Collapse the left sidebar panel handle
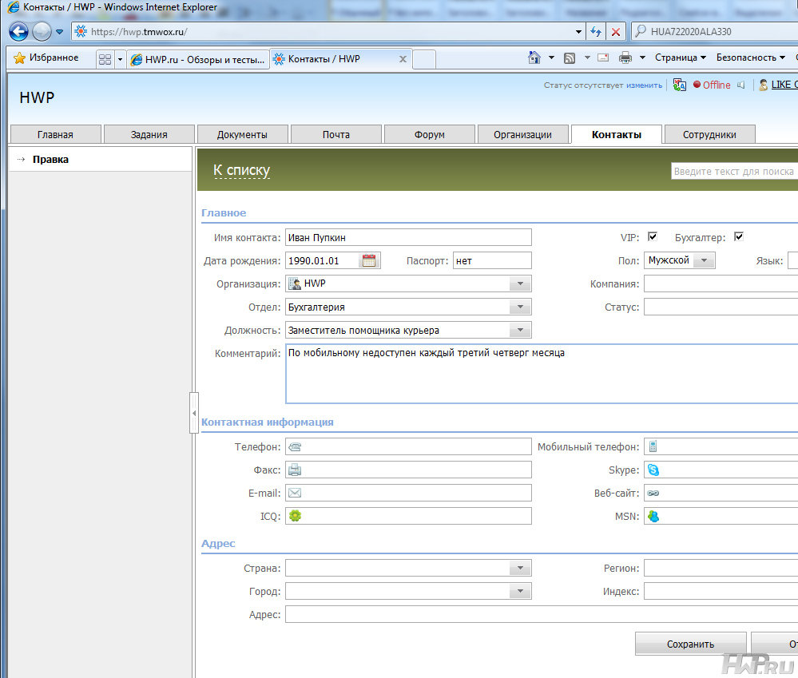The image size is (798, 678). (193, 413)
